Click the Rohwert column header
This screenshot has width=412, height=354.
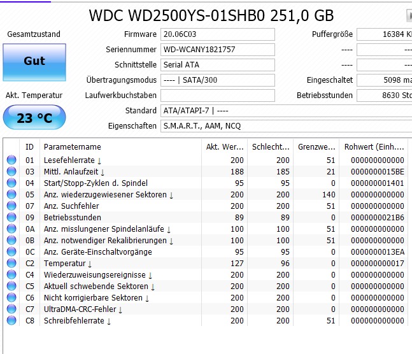click(374, 147)
